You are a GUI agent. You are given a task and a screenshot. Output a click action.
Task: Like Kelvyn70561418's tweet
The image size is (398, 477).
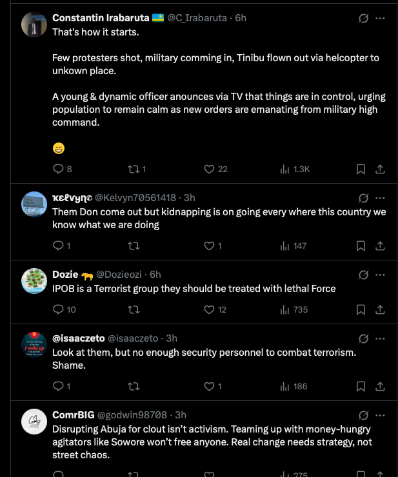pos(209,246)
